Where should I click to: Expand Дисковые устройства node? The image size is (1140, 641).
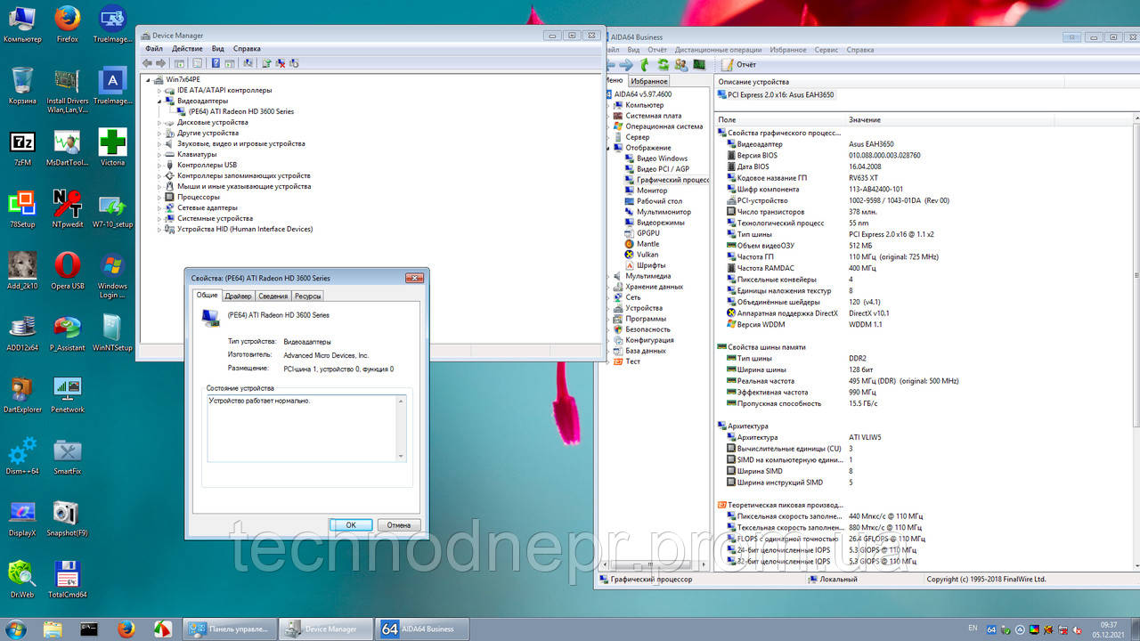(x=160, y=122)
